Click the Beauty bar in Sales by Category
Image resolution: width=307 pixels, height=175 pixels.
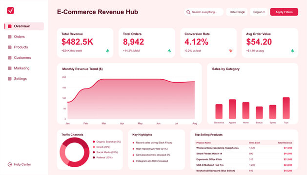[x=259, y=113]
